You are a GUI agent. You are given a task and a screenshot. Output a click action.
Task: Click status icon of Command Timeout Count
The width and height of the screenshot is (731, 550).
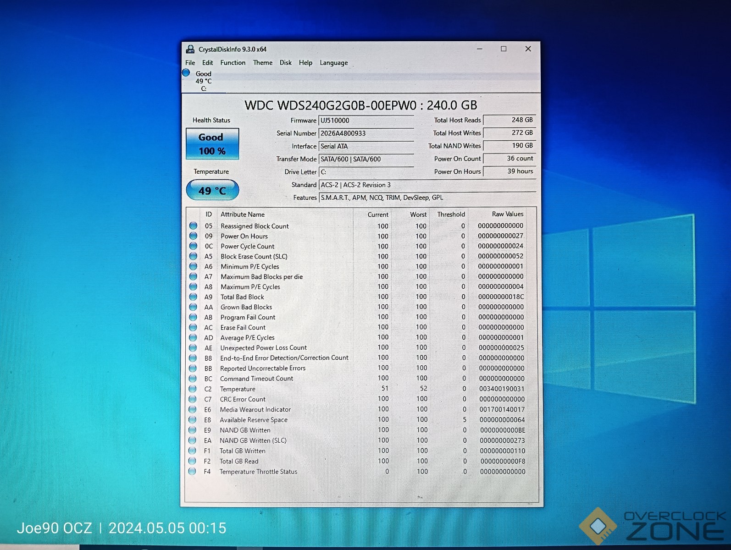click(193, 378)
